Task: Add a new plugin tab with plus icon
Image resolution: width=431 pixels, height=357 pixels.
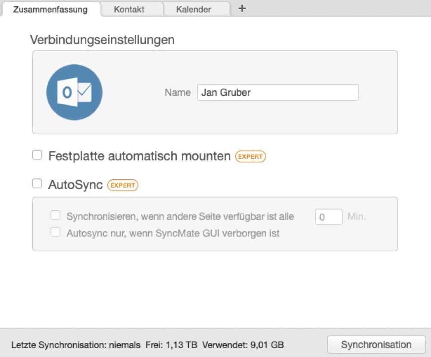Action: click(x=242, y=8)
